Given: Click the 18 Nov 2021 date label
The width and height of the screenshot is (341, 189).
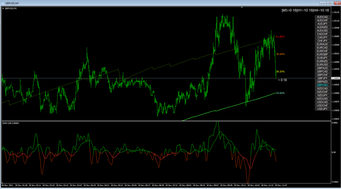Looking at the screenshot, I should [x=7, y=185].
